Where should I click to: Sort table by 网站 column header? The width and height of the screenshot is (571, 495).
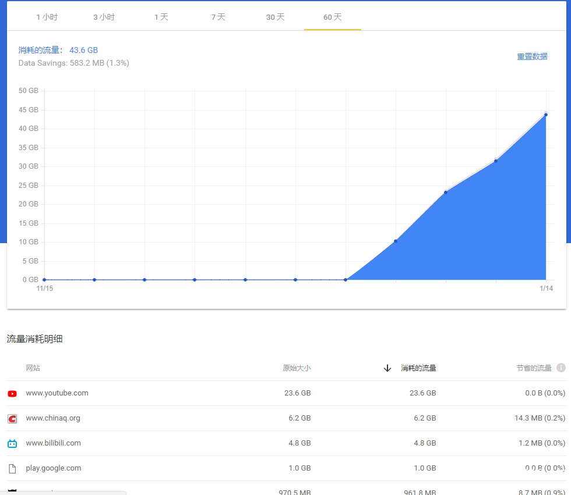[33, 368]
